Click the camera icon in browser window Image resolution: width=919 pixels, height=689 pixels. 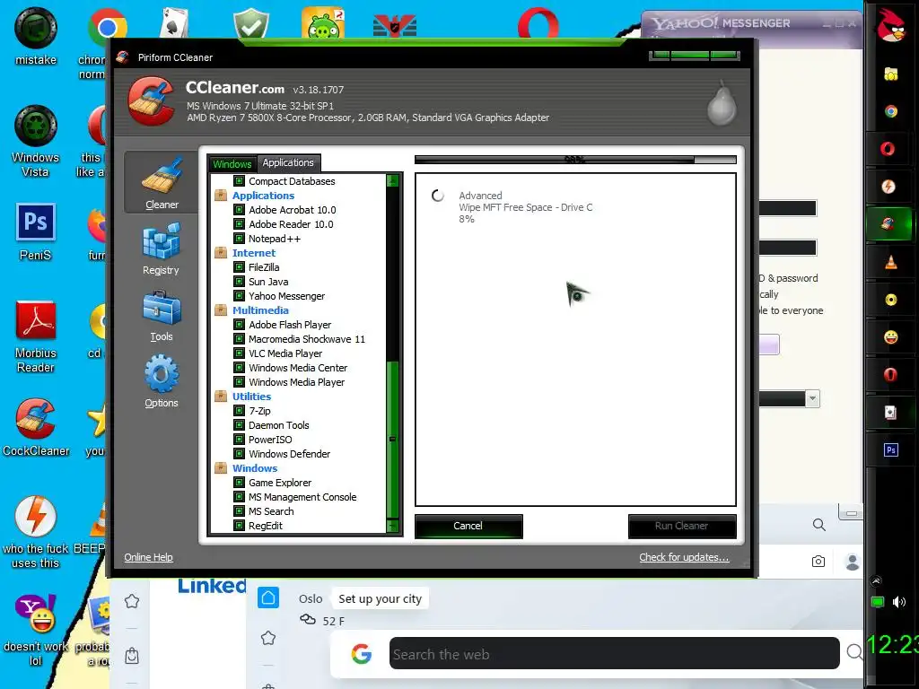coord(818,562)
